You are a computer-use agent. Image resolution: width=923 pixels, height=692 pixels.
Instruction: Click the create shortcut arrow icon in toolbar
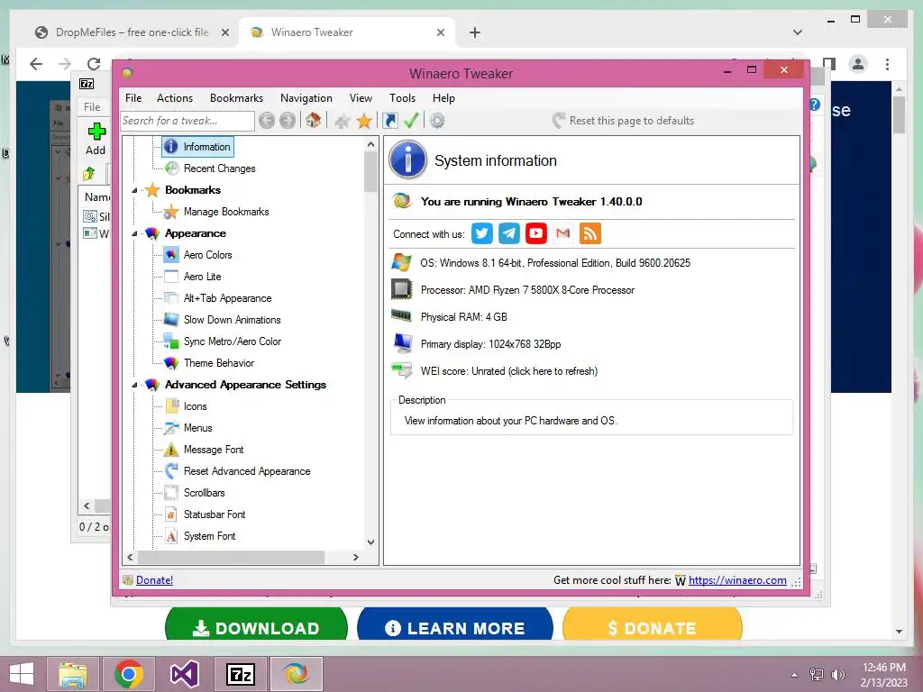pos(389,121)
